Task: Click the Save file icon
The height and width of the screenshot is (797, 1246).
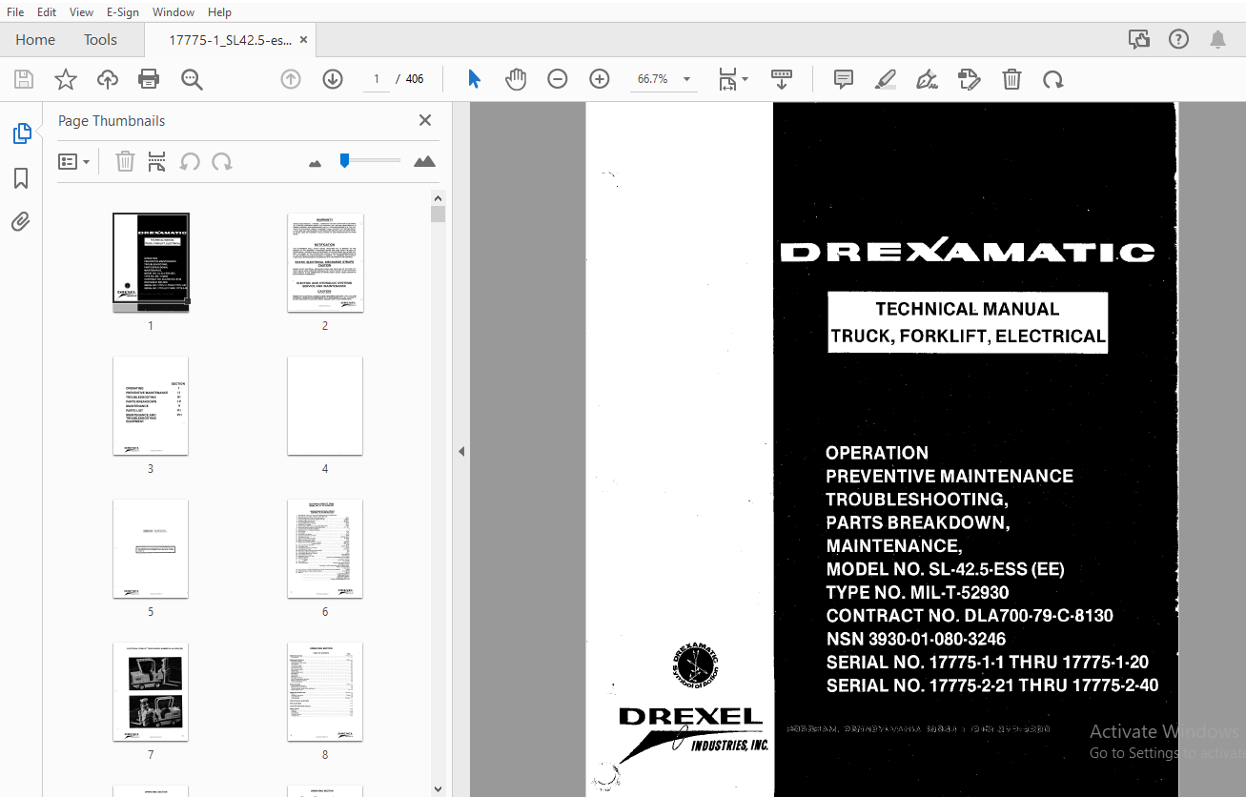Action: [x=23, y=79]
